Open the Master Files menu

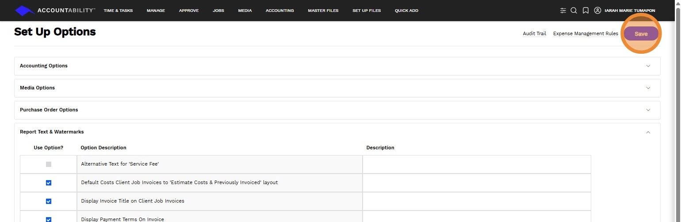[x=323, y=11]
